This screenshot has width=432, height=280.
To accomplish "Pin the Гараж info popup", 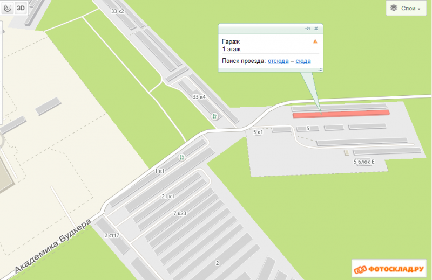I will coord(307,29).
